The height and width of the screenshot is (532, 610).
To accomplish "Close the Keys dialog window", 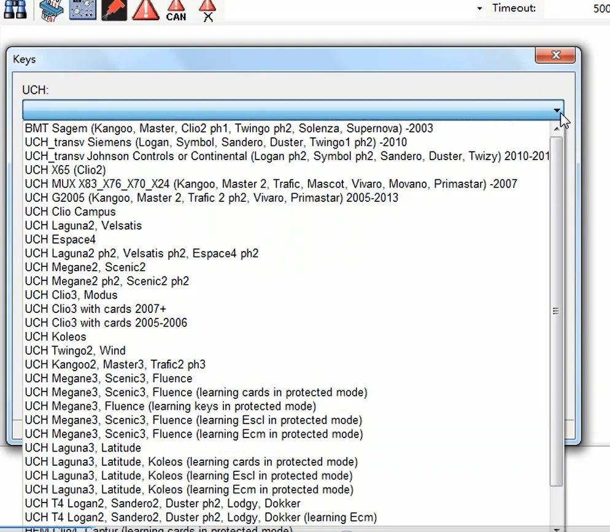I will click(555, 55).
